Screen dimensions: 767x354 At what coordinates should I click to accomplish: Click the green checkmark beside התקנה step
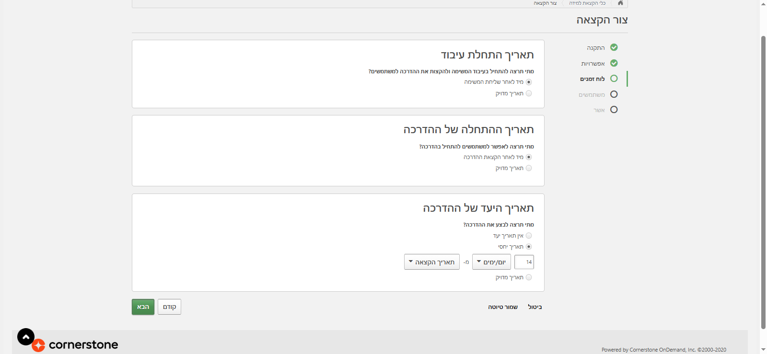pos(614,47)
